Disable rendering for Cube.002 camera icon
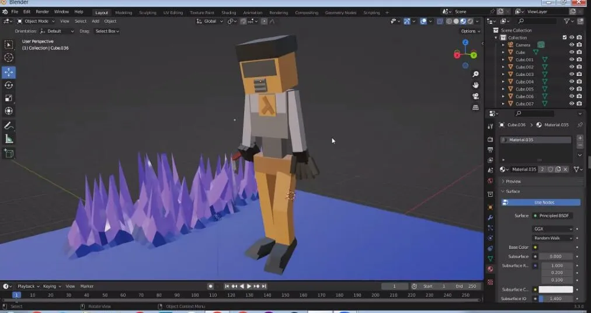 click(579, 67)
